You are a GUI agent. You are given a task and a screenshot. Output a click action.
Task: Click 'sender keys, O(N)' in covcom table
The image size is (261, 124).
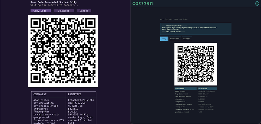(x=206, y=107)
